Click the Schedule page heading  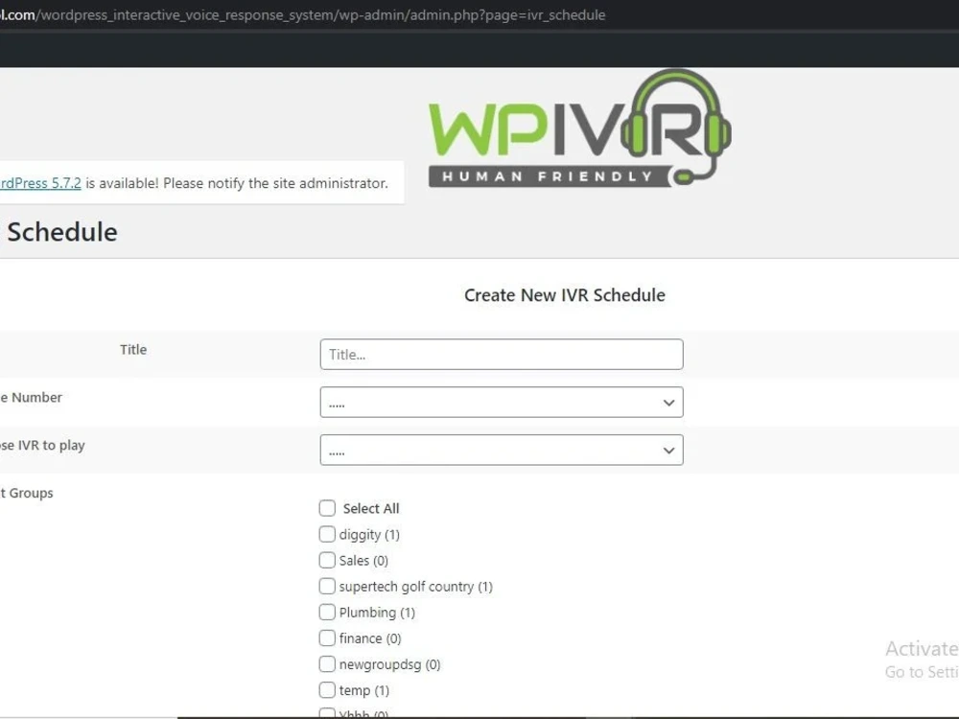tap(61, 232)
